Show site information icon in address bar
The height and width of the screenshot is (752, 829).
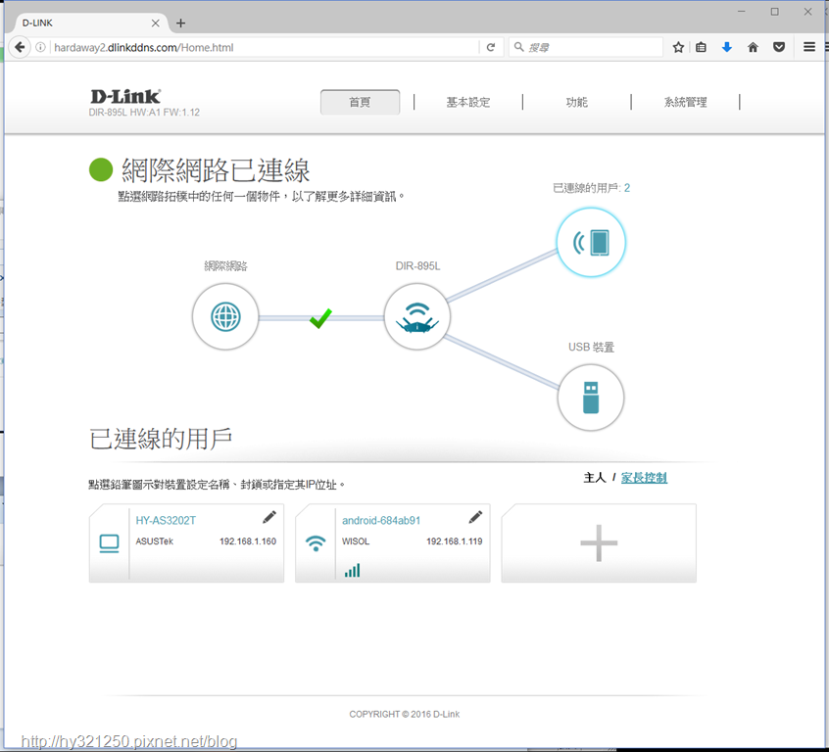point(40,47)
